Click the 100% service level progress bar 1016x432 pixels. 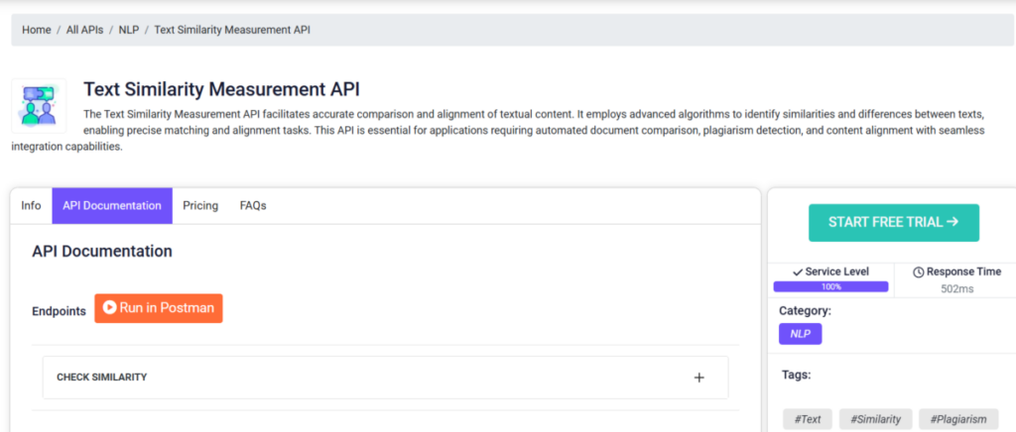point(830,286)
